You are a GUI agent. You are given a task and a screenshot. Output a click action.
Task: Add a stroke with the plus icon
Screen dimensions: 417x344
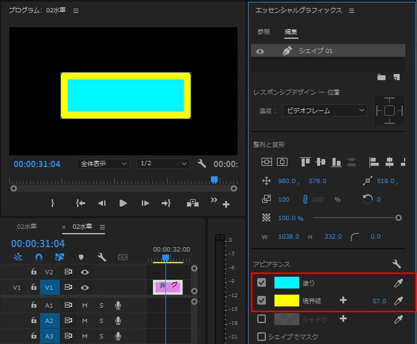(x=343, y=300)
